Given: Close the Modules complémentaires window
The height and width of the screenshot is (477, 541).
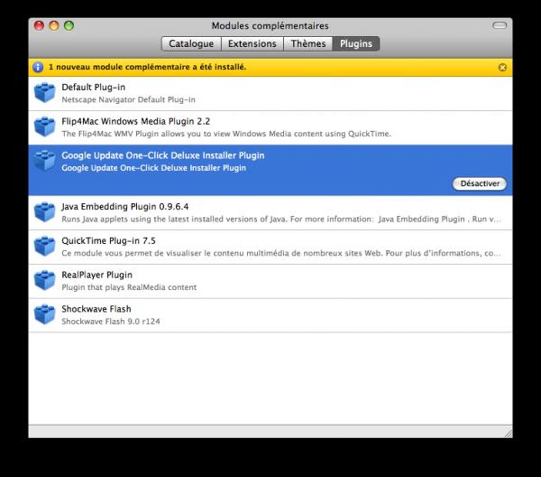Looking at the screenshot, I should tap(39, 25).
